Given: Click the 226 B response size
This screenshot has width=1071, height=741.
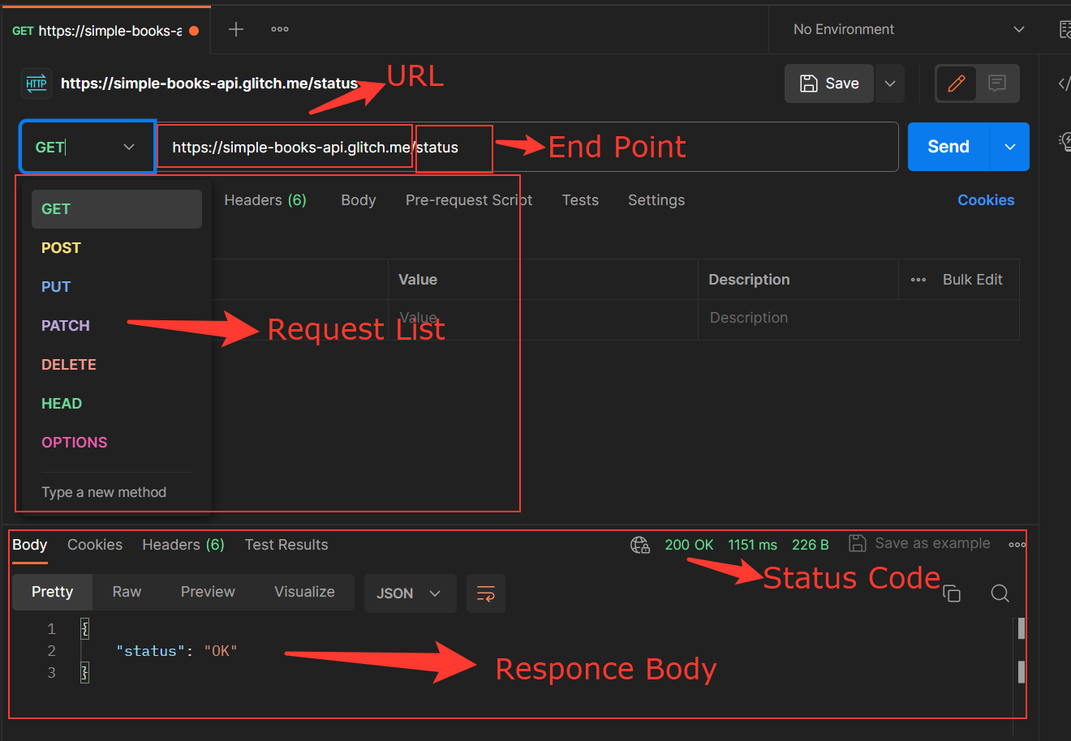Looking at the screenshot, I should [x=810, y=545].
